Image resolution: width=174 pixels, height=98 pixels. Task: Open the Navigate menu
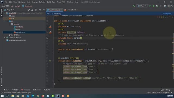21,2
